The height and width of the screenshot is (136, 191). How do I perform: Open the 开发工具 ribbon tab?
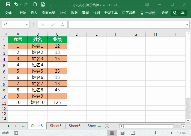pos(111,13)
